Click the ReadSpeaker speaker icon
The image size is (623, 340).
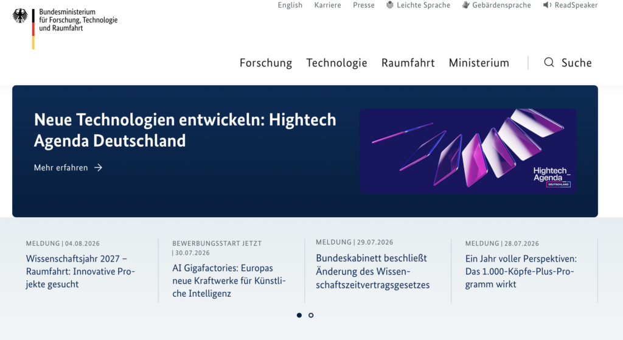pyautogui.click(x=547, y=5)
